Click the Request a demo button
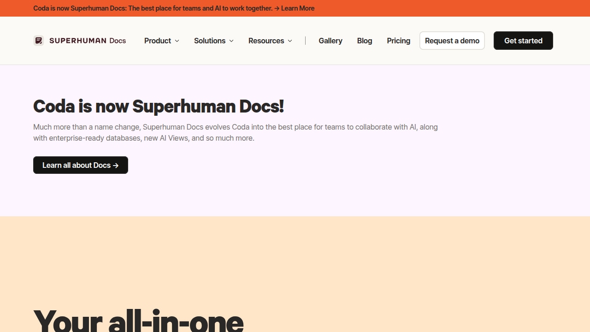The image size is (590, 332). (x=452, y=41)
